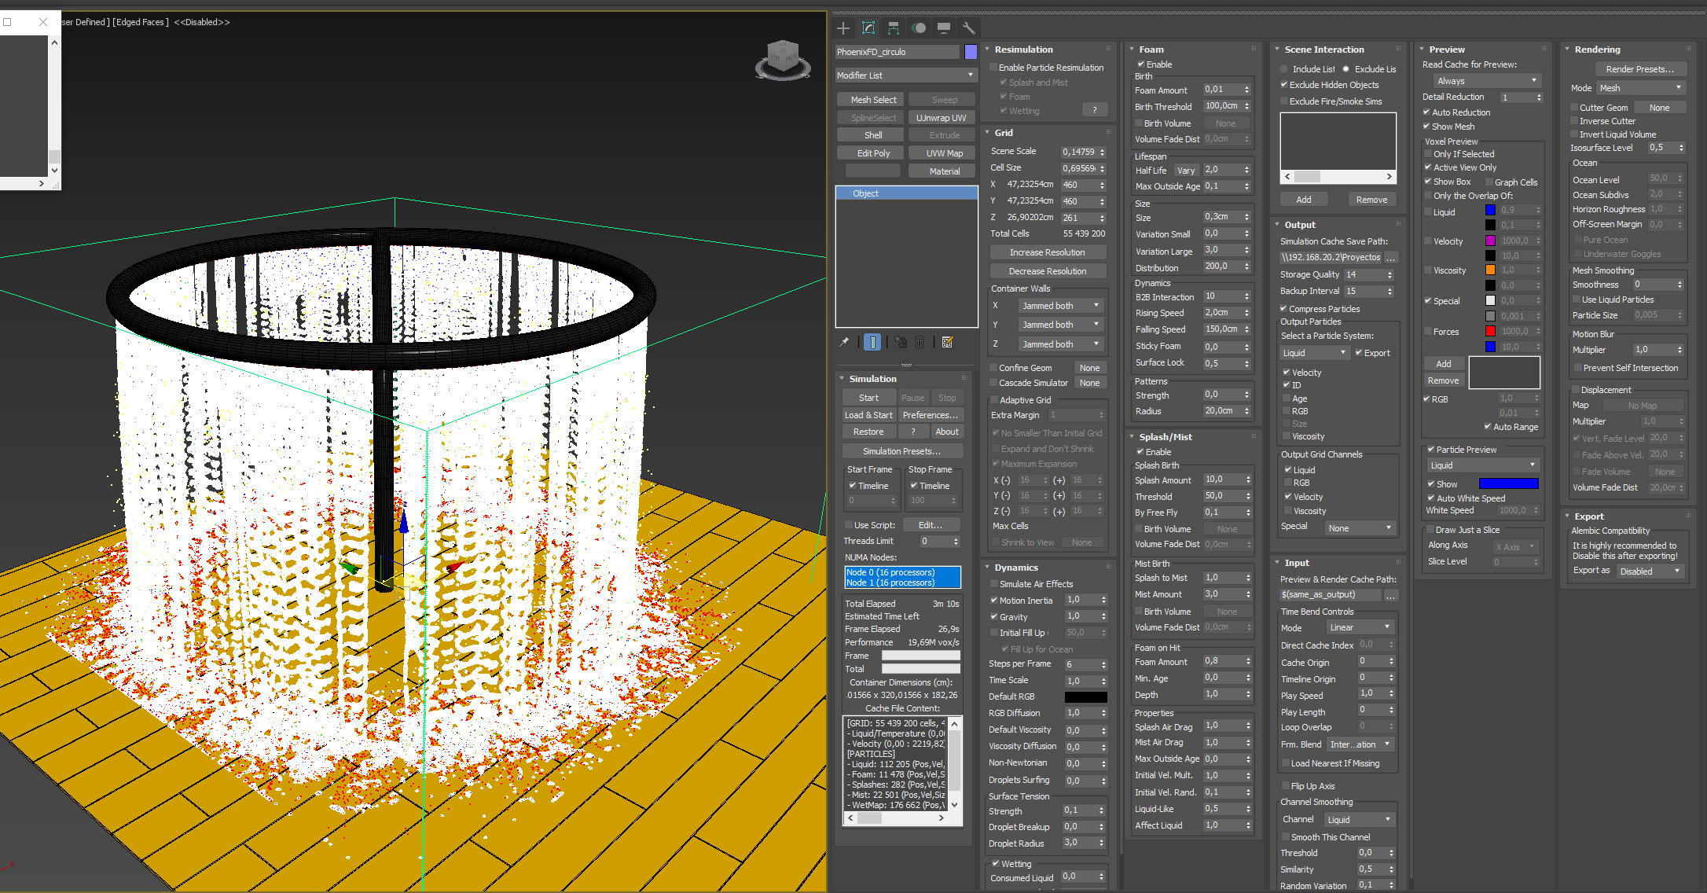
Task: Click down arrow of Cache File Content scrollbar
Action: [955, 805]
